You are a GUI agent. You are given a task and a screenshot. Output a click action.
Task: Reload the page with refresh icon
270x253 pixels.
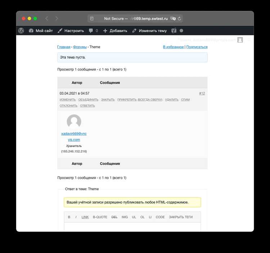[179, 19]
